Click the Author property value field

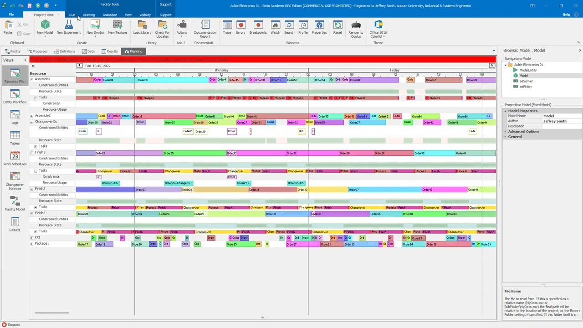click(562, 121)
